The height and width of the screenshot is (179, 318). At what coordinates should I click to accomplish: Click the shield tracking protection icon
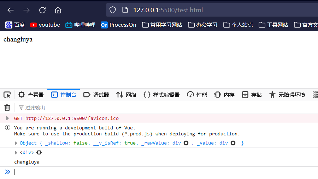(x=113, y=10)
